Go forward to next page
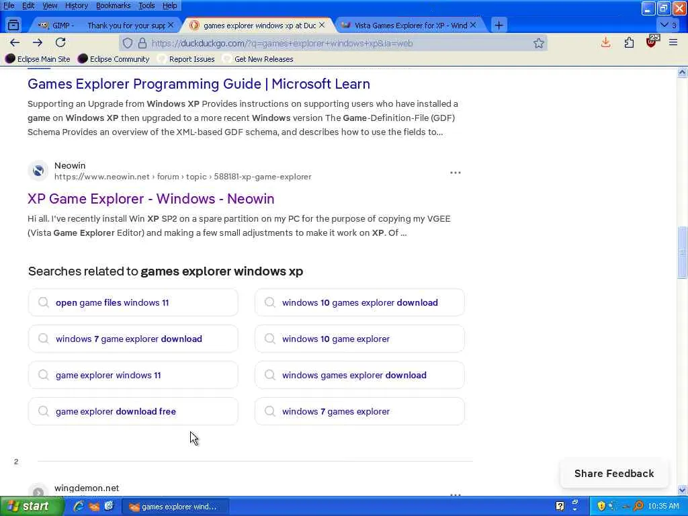Viewport: 688px width, 516px height. click(38, 42)
